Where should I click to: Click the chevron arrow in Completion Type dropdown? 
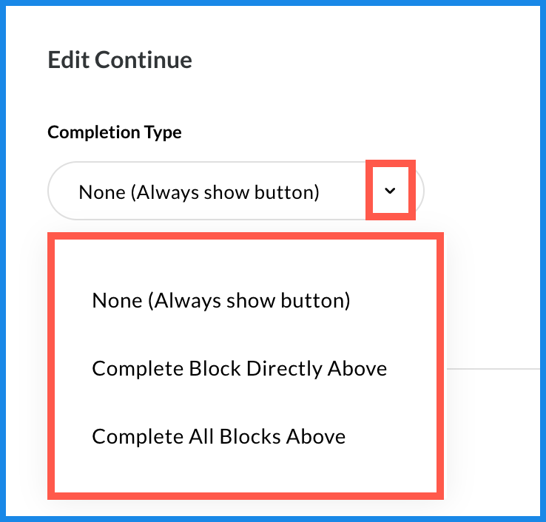(x=391, y=191)
